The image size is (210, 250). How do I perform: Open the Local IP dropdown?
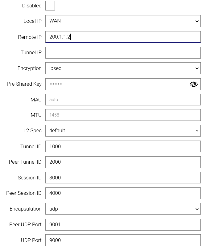pos(123,21)
